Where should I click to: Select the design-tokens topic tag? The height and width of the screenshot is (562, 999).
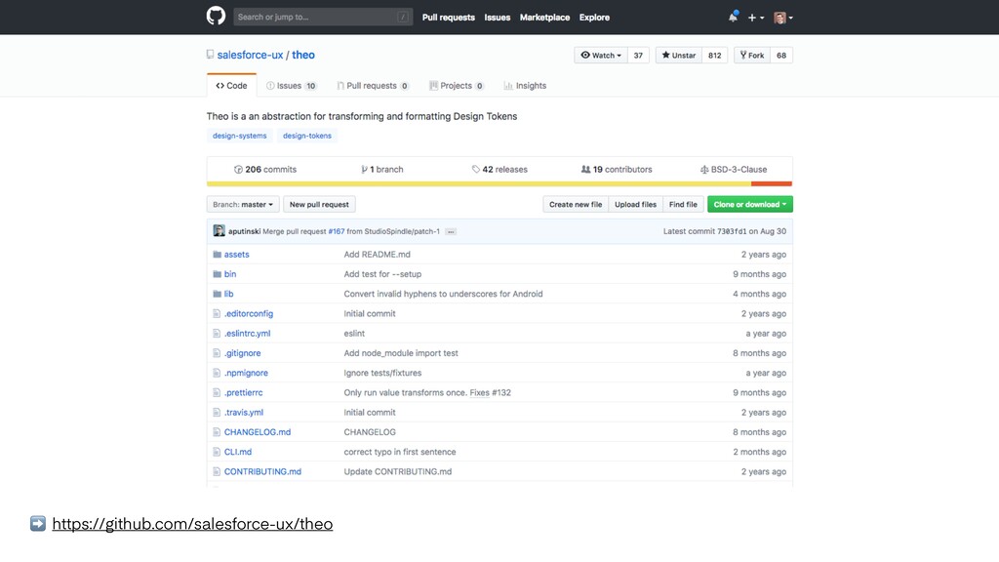pos(307,136)
